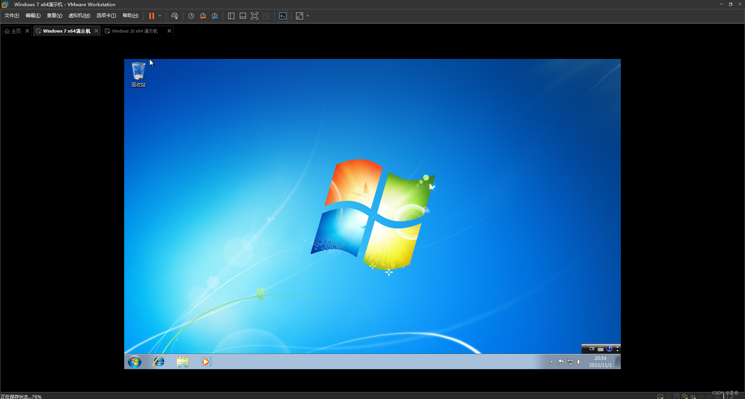Viewport: 745px width, 399px height.
Task: Click the VMware floppy status icon
Action: (677, 397)
